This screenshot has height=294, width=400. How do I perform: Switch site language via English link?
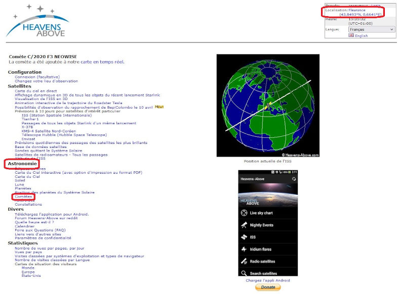point(361,36)
